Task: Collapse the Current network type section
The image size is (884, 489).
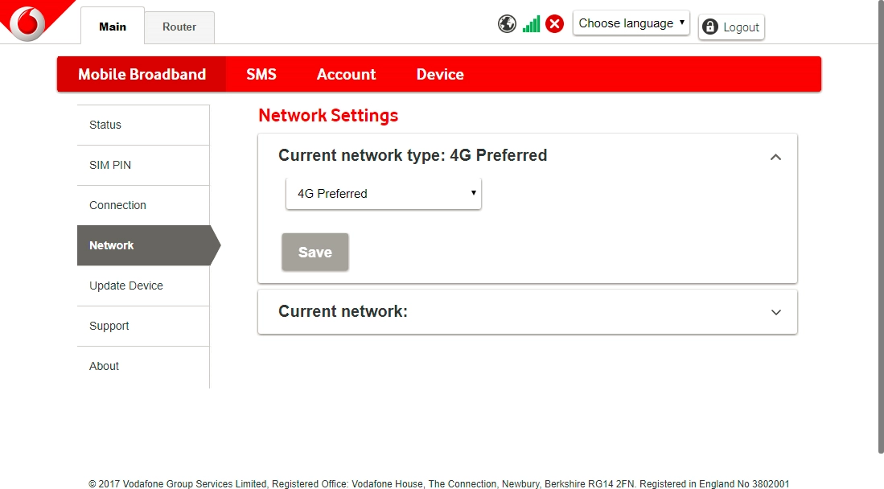Action: (x=775, y=157)
